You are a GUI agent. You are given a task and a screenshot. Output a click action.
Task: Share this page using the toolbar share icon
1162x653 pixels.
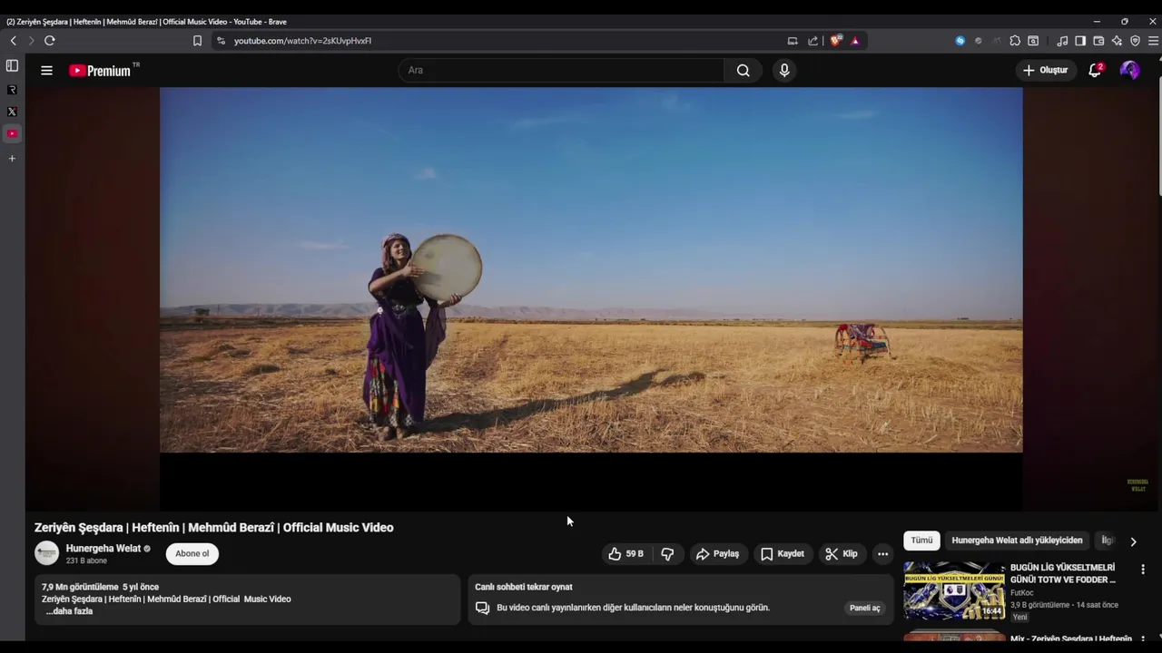click(812, 41)
